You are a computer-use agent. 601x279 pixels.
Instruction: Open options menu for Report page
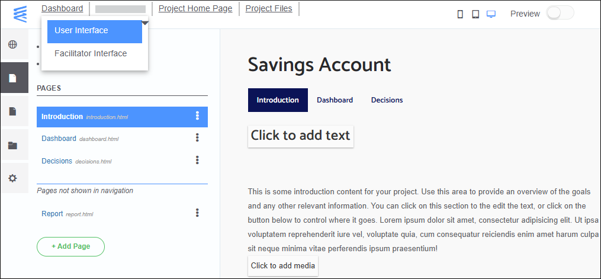point(197,213)
